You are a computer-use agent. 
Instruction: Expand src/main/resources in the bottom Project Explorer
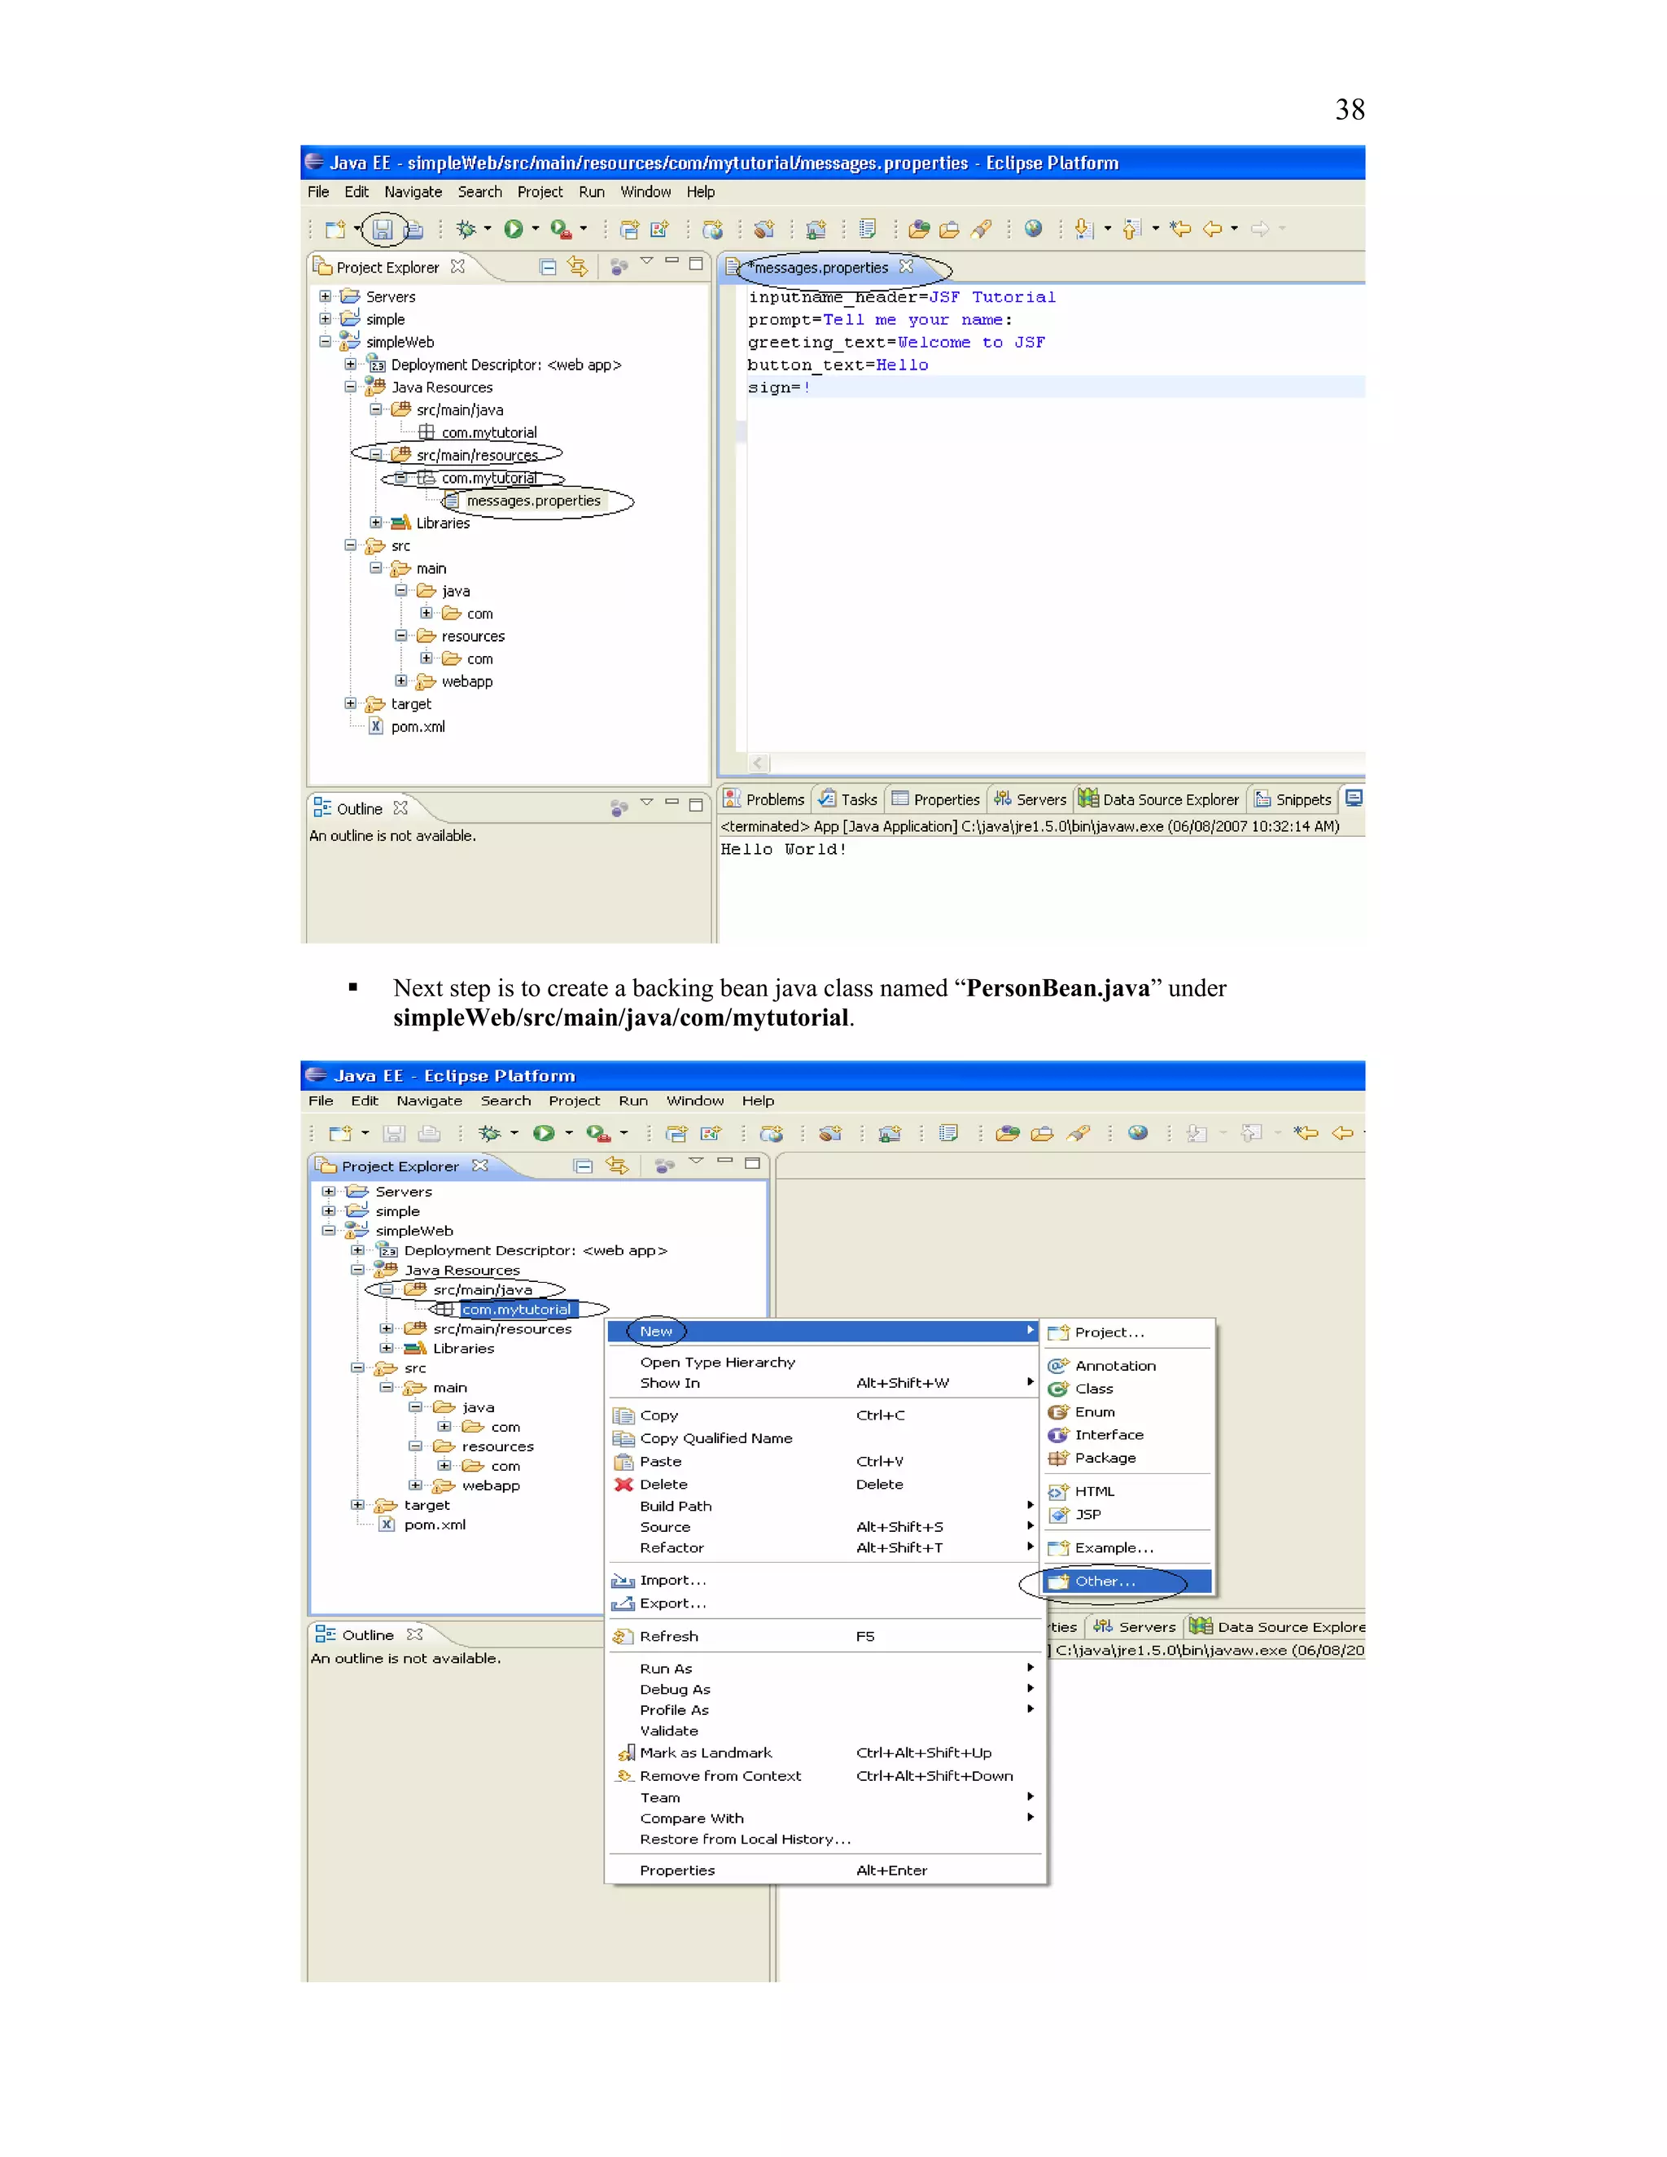coord(387,1328)
